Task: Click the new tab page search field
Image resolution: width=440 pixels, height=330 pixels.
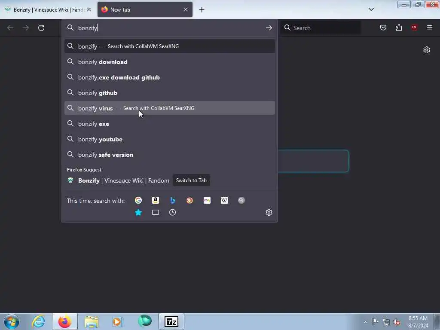Action: click(313, 161)
